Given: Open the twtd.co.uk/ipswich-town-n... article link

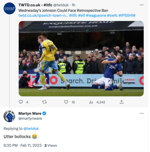Looking at the screenshot, I should [x=43, y=16].
